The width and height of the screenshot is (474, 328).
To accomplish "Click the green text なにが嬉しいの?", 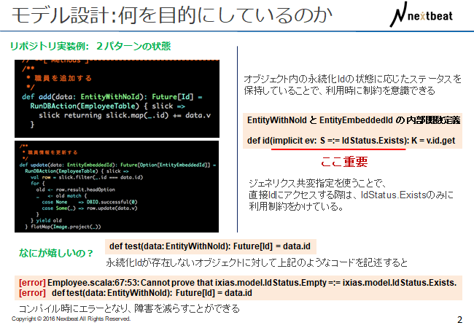I will (55, 253).
